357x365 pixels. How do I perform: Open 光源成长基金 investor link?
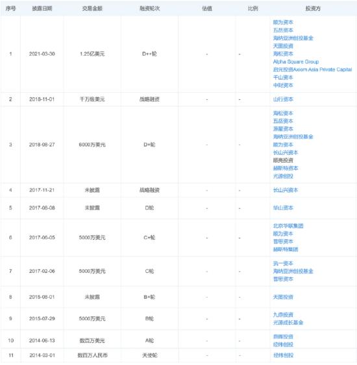click(x=288, y=323)
